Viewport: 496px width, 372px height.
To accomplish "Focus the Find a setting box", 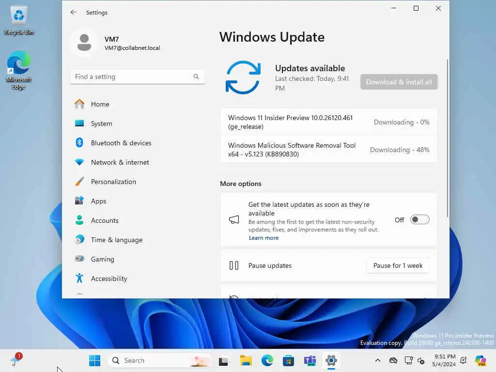I will pos(137,77).
